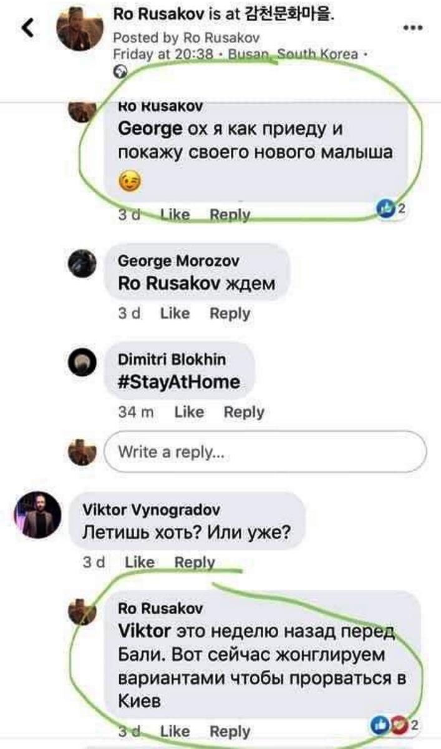Tap the globe privacy icon under post date
The image size is (441, 749).
point(119,72)
